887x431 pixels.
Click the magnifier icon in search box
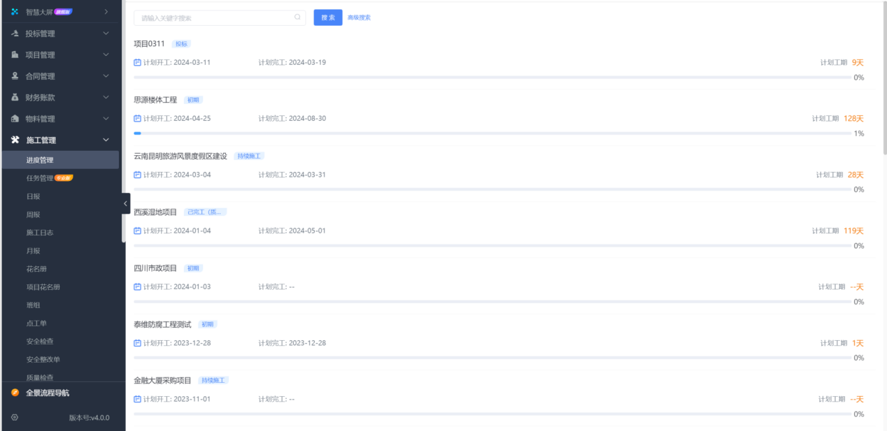click(297, 17)
